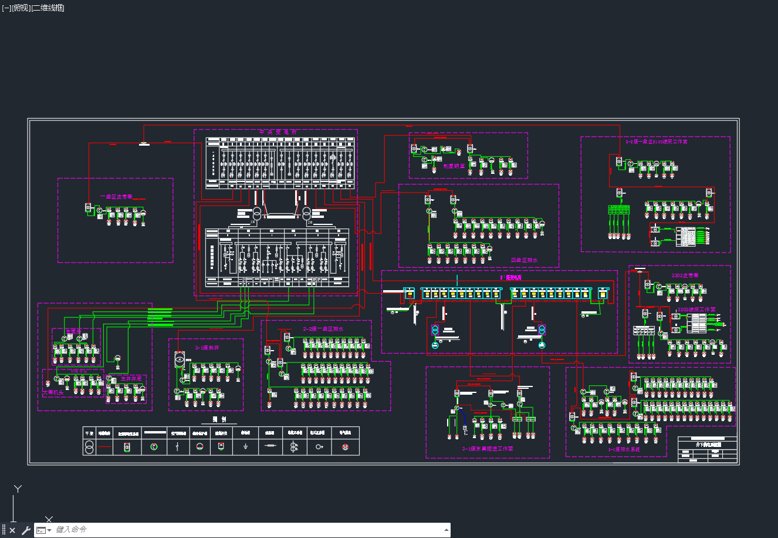
Task: Select the fuse symbol in legend
Action: pos(270,446)
